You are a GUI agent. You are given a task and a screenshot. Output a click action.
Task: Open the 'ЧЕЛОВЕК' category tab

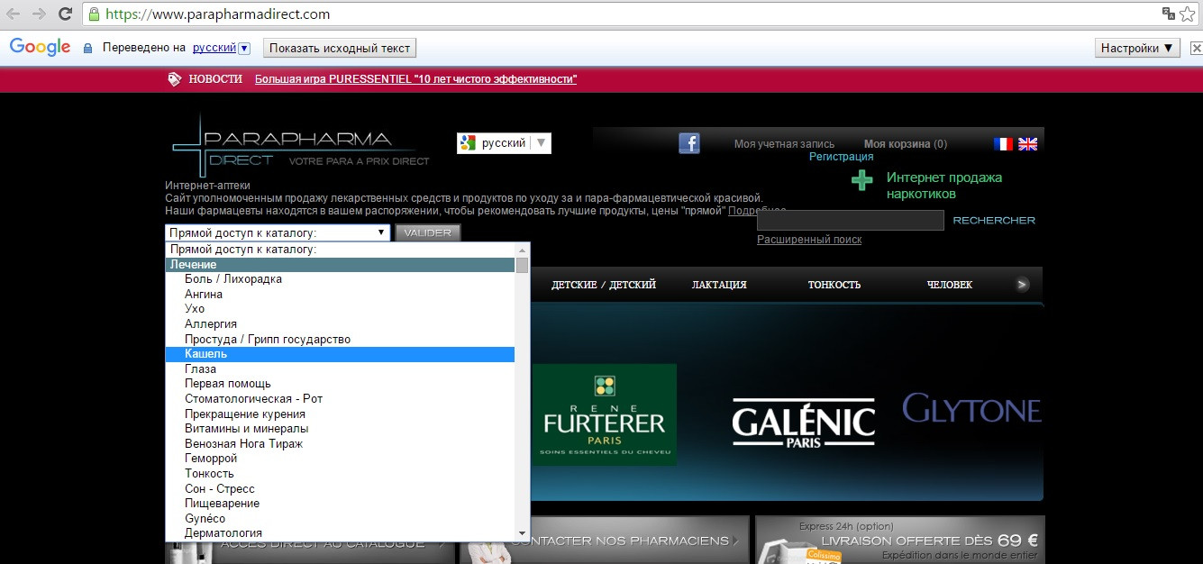pyautogui.click(x=950, y=285)
